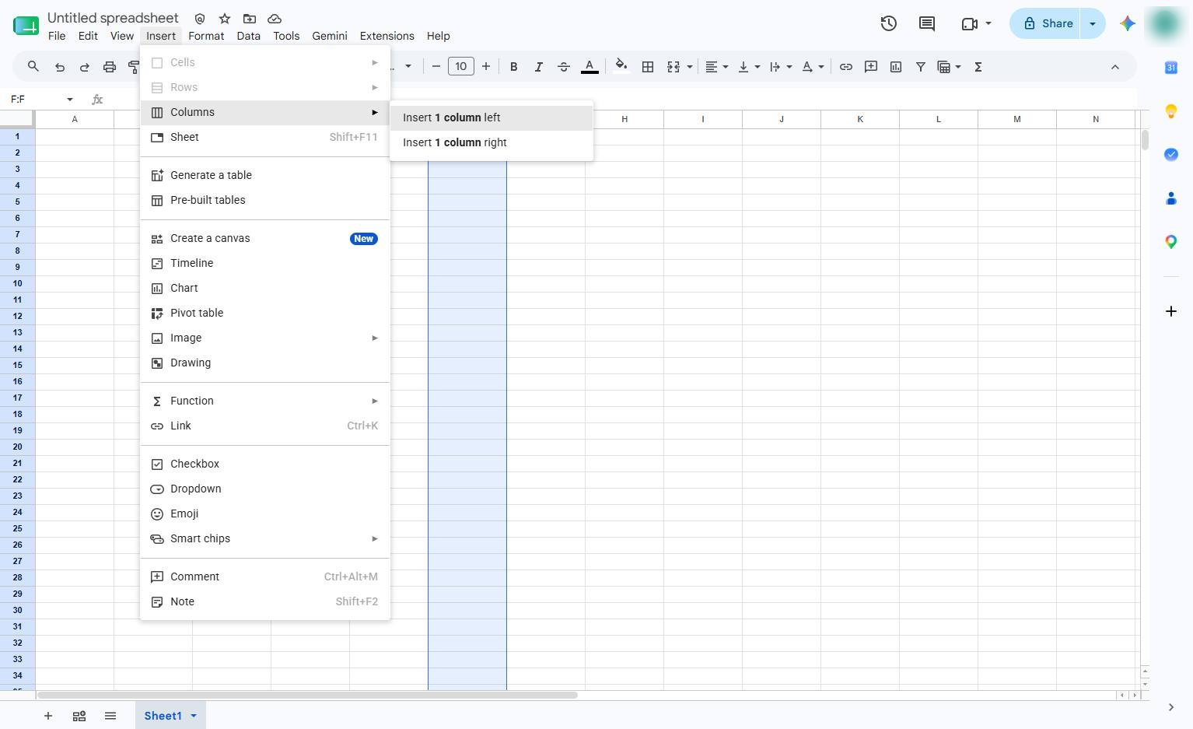1193x729 pixels.
Task: Undo the last action
Action: pos(60,67)
